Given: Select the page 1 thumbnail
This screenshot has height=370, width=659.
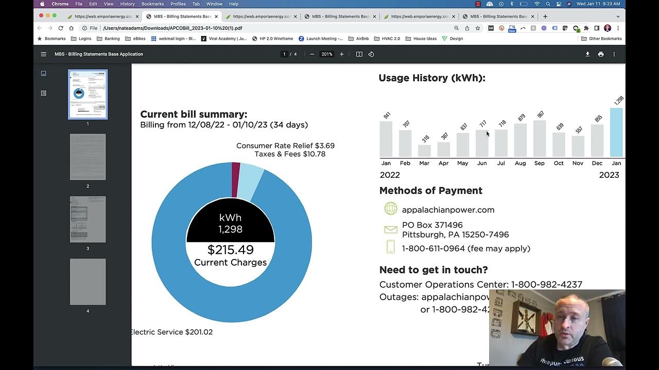Looking at the screenshot, I should (88, 95).
